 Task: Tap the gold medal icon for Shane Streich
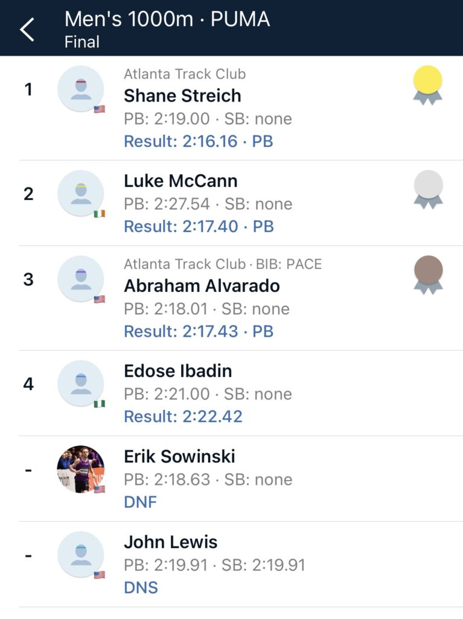427,86
